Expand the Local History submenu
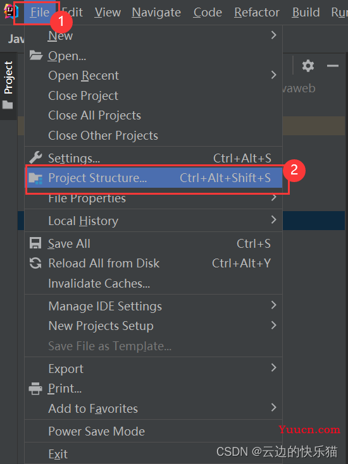The image size is (348, 464). click(x=153, y=221)
